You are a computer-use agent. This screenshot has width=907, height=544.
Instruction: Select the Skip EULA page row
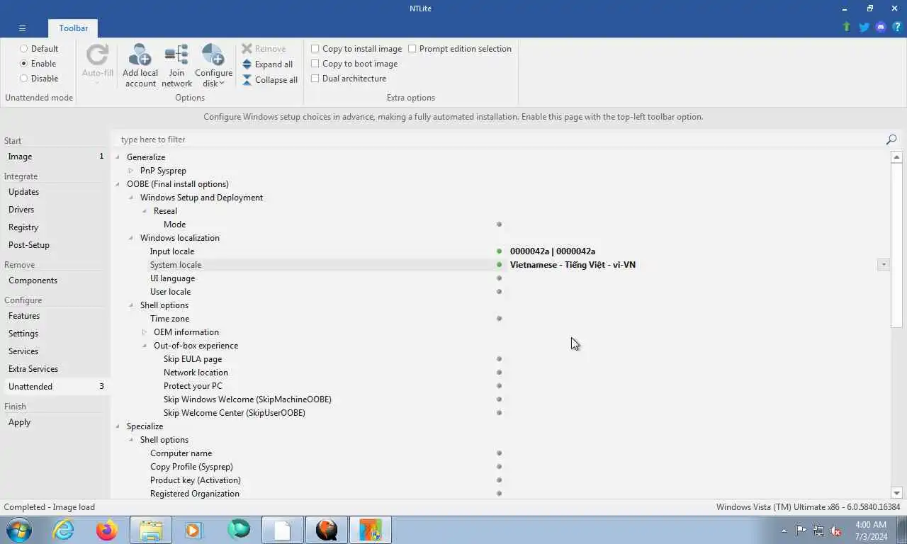coord(500,359)
